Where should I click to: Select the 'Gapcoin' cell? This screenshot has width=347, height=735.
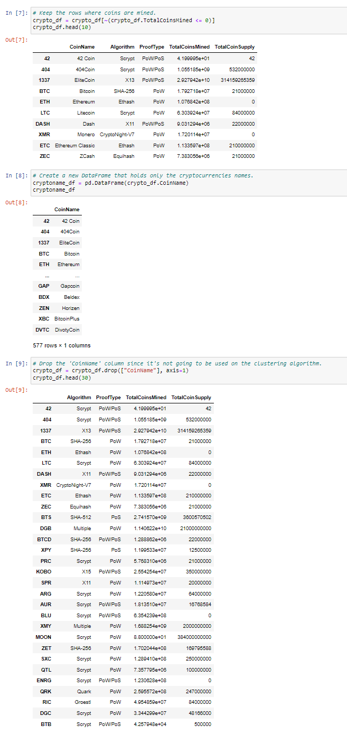tap(70, 286)
